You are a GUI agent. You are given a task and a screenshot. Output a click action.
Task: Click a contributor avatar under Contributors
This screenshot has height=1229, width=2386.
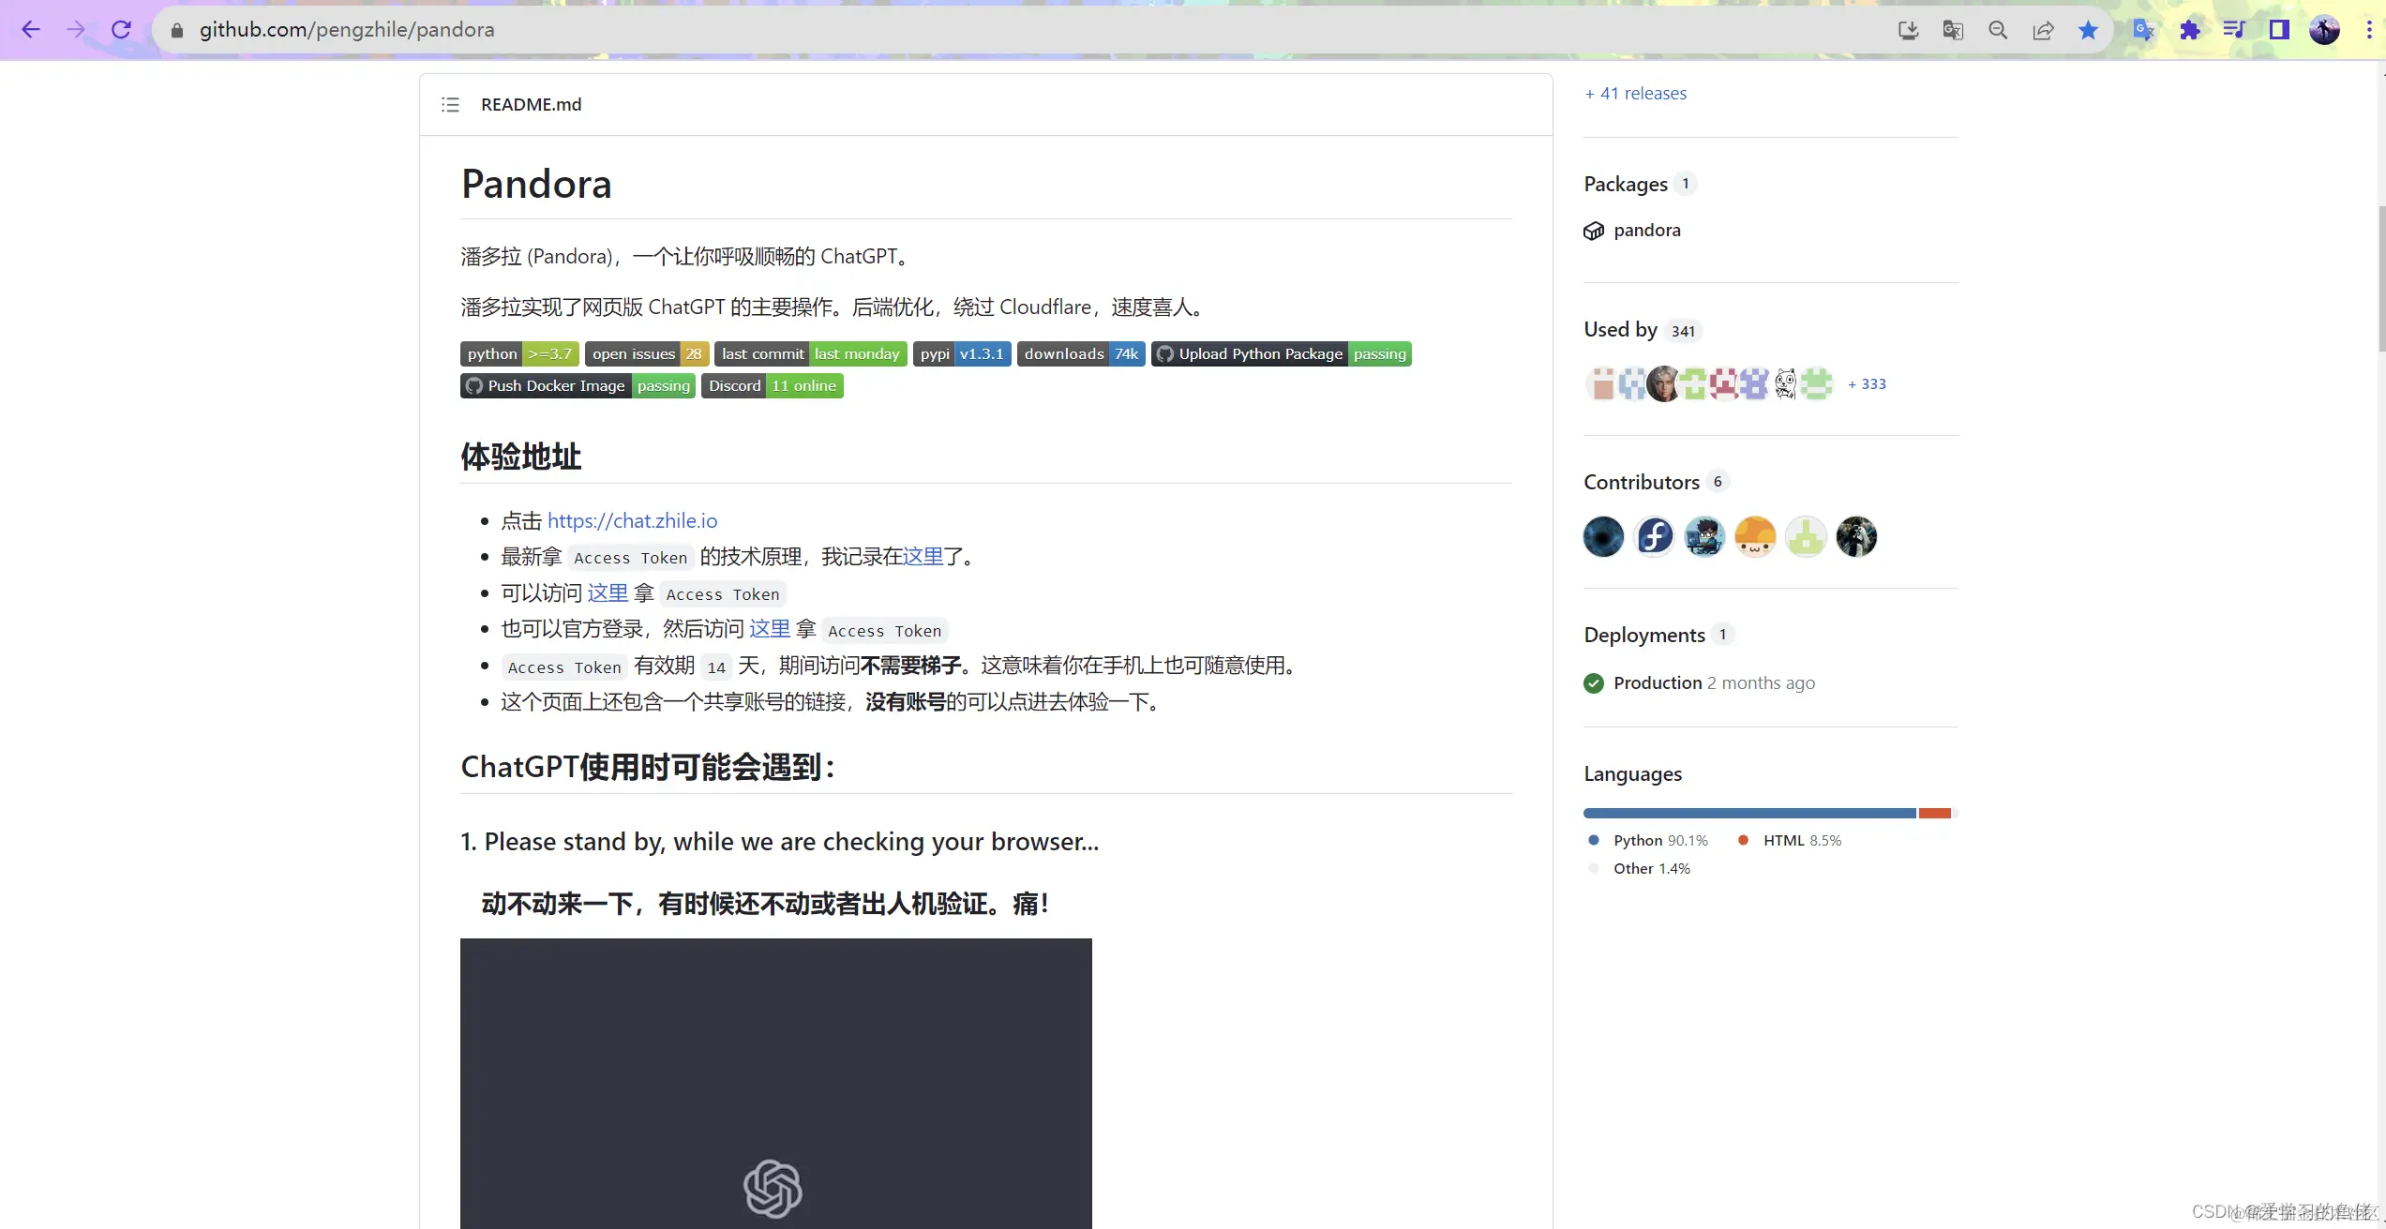tap(1602, 536)
